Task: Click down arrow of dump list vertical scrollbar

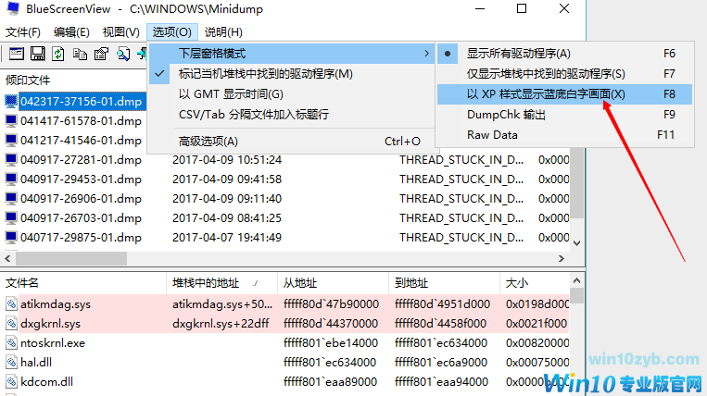Action: pos(576,243)
